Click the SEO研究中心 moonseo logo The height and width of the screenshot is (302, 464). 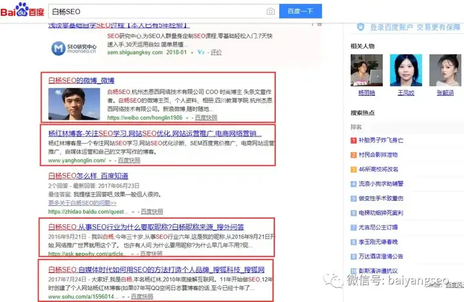pyautogui.click(x=73, y=48)
